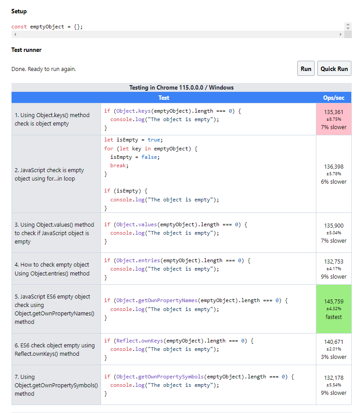This screenshot has height=413, width=362.
Task: Click the fastest green result cell
Action: point(333,309)
